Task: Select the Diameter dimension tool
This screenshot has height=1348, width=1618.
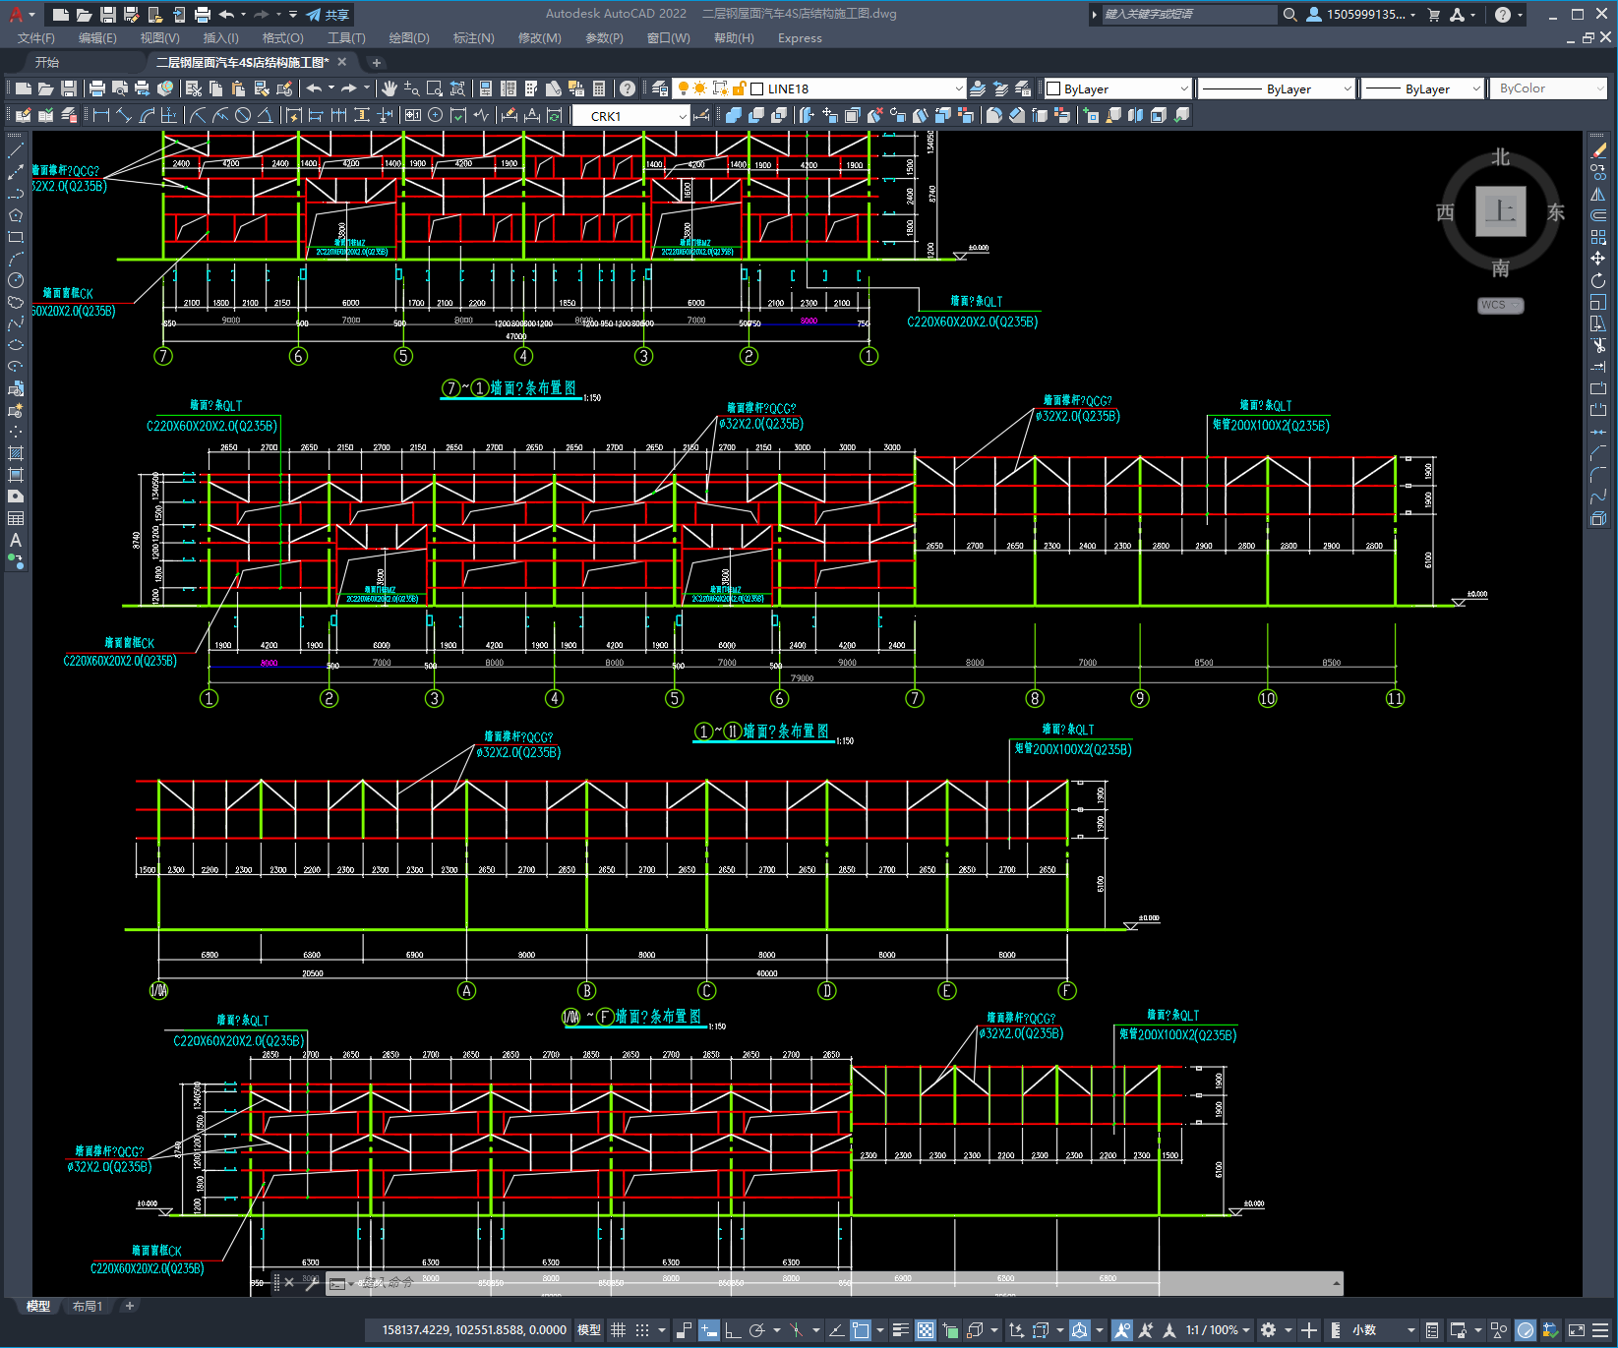Action: (243, 115)
